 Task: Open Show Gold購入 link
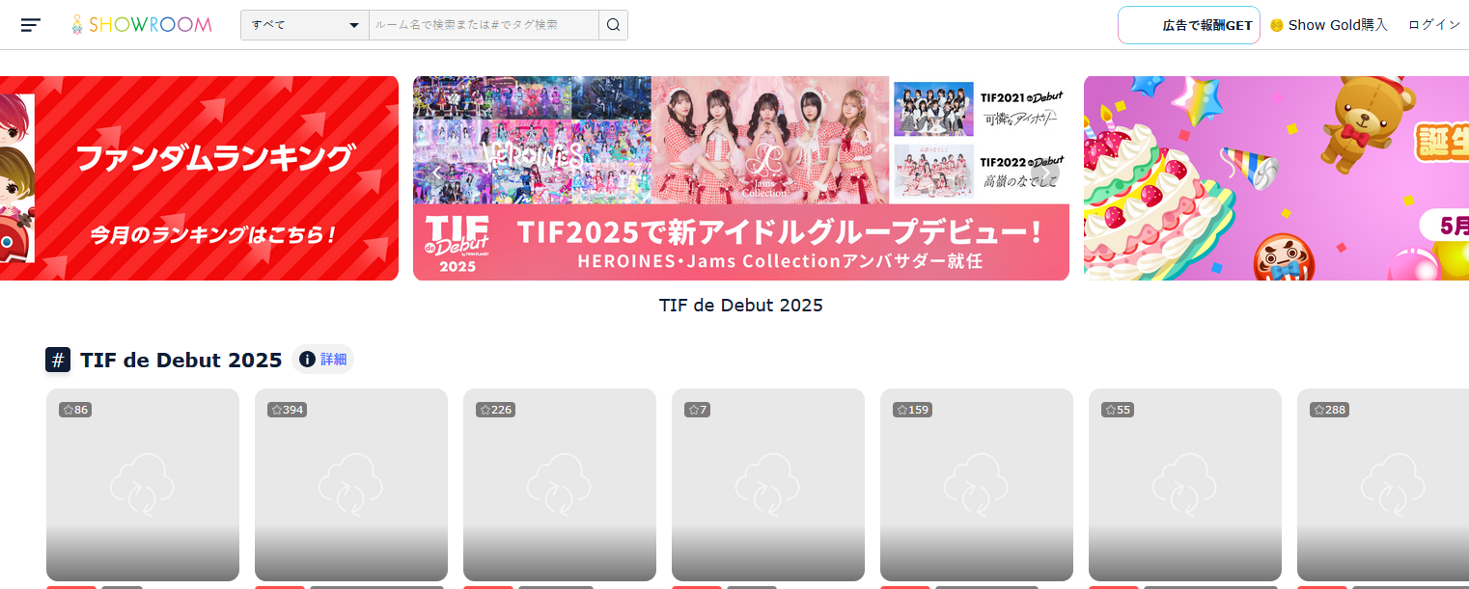click(x=1338, y=25)
